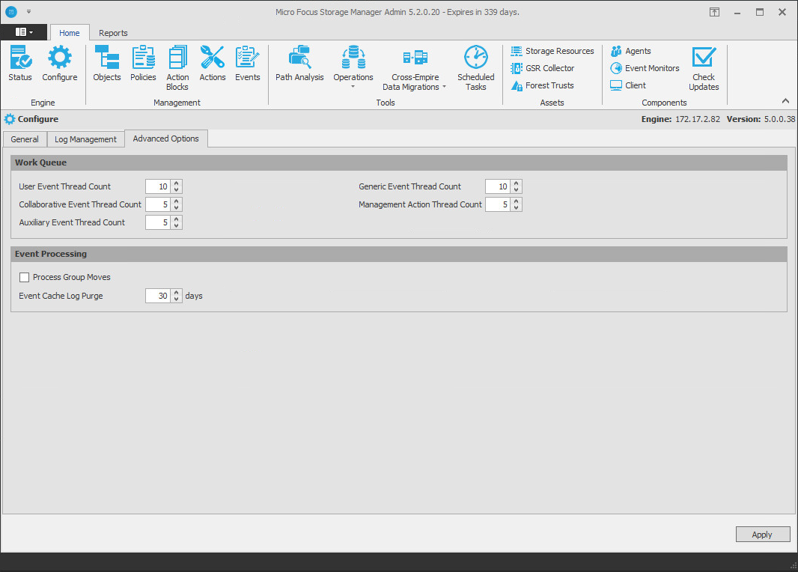Open Storage Resources in Assets

[552, 51]
